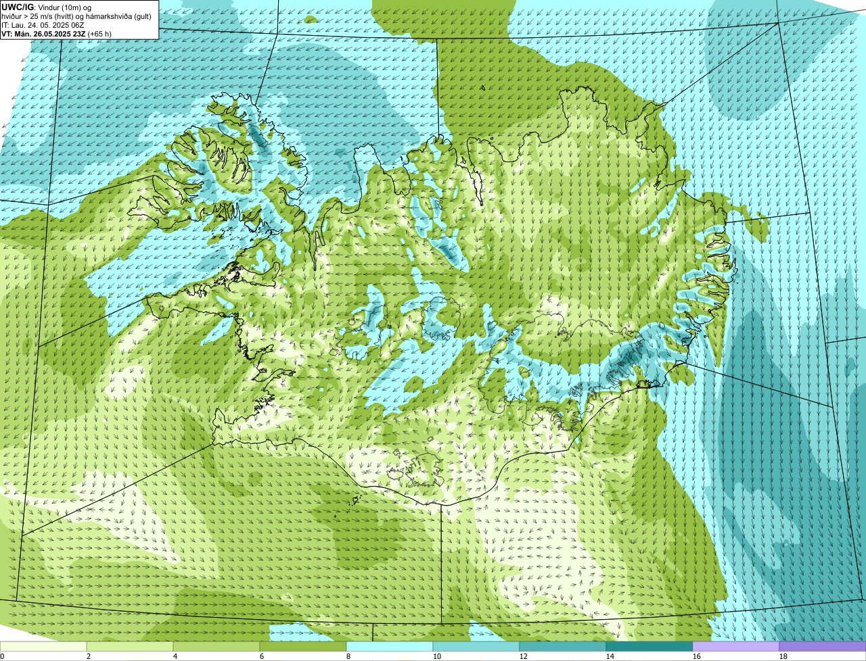Click the 12–14 m/s teal legend swatch
This screenshot has height=661, width=866.
pyautogui.click(x=563, y=647)
